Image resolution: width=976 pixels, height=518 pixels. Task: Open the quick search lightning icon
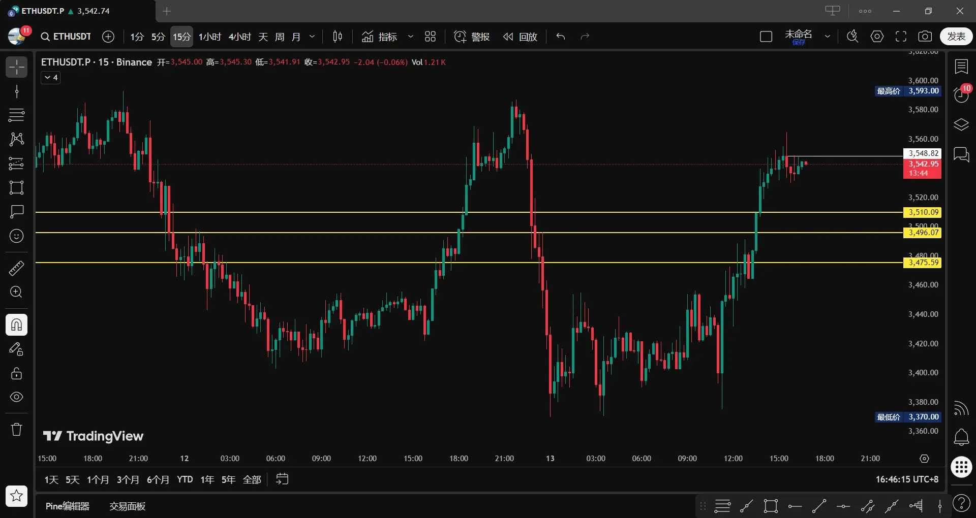(x=852, y=37)
